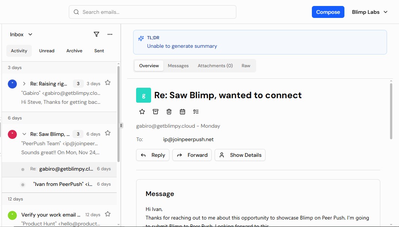Star the open email thread
The width and height of the screenshot is (399, 227).
(142, 111)
